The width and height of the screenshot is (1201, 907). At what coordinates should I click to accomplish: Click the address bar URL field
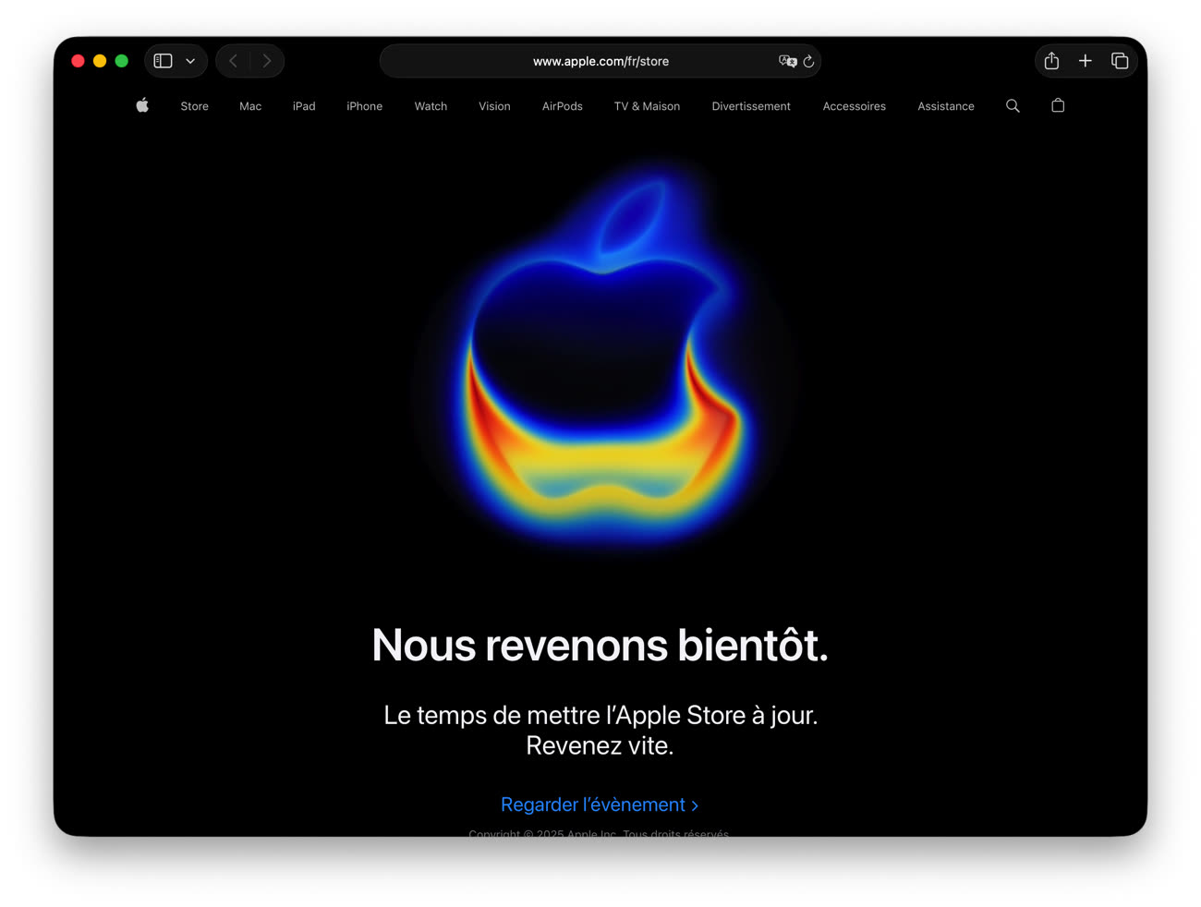pos(600,61)
